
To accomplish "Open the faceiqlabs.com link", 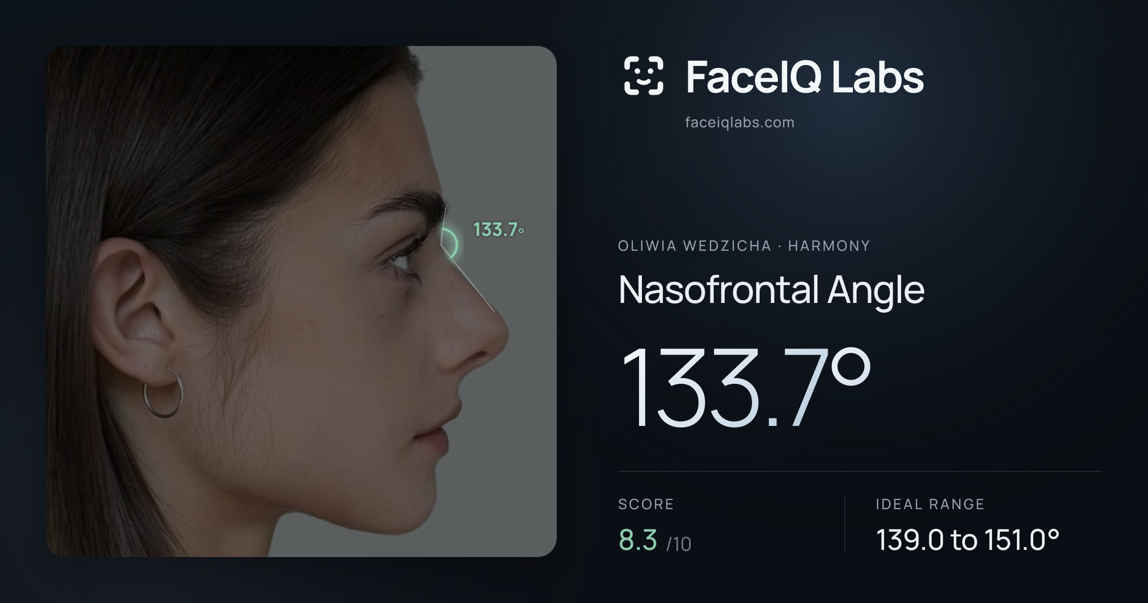I will pyautogui.click(x=740, y=123).
